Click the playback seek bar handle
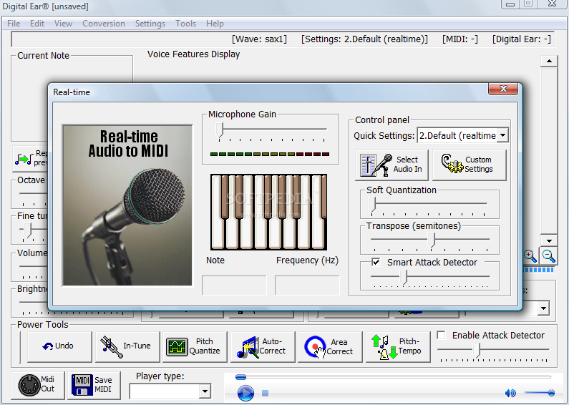This screenshot has height=405, width=569. (241, 377)
